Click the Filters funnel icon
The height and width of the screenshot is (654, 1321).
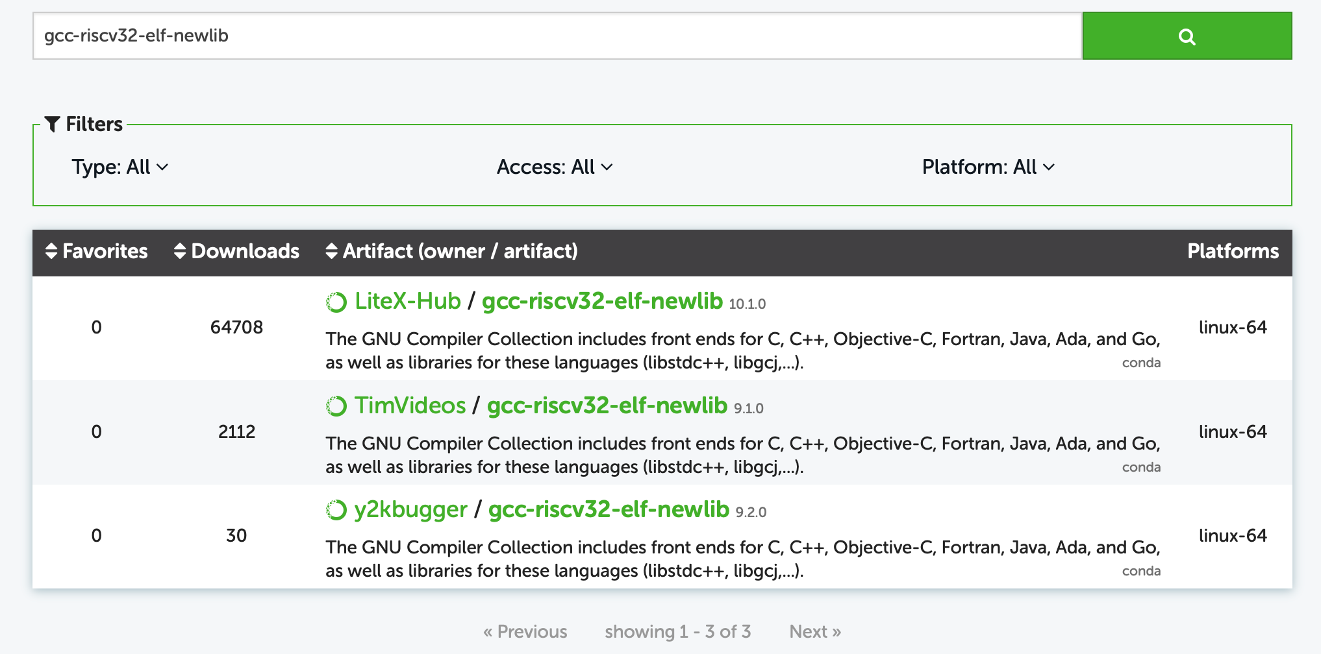click(53, 124)
